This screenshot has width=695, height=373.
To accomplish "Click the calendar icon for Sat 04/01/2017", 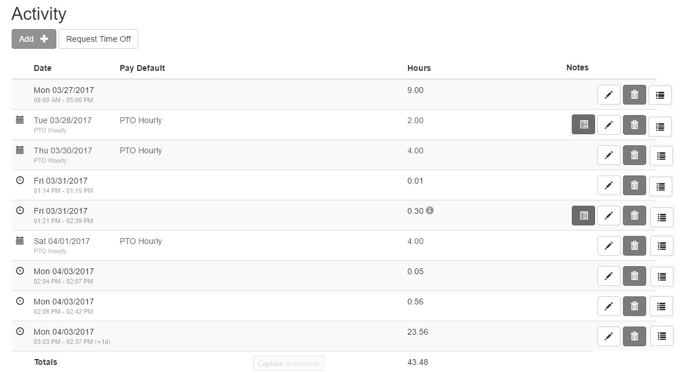I will click(20, 241).
